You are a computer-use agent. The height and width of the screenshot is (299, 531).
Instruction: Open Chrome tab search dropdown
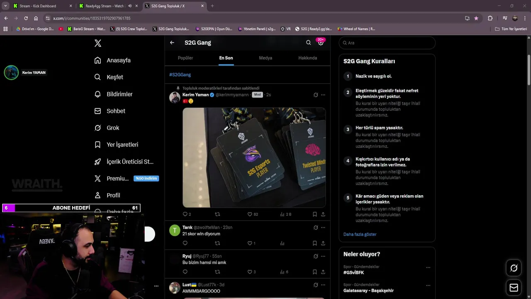point(5,6)
